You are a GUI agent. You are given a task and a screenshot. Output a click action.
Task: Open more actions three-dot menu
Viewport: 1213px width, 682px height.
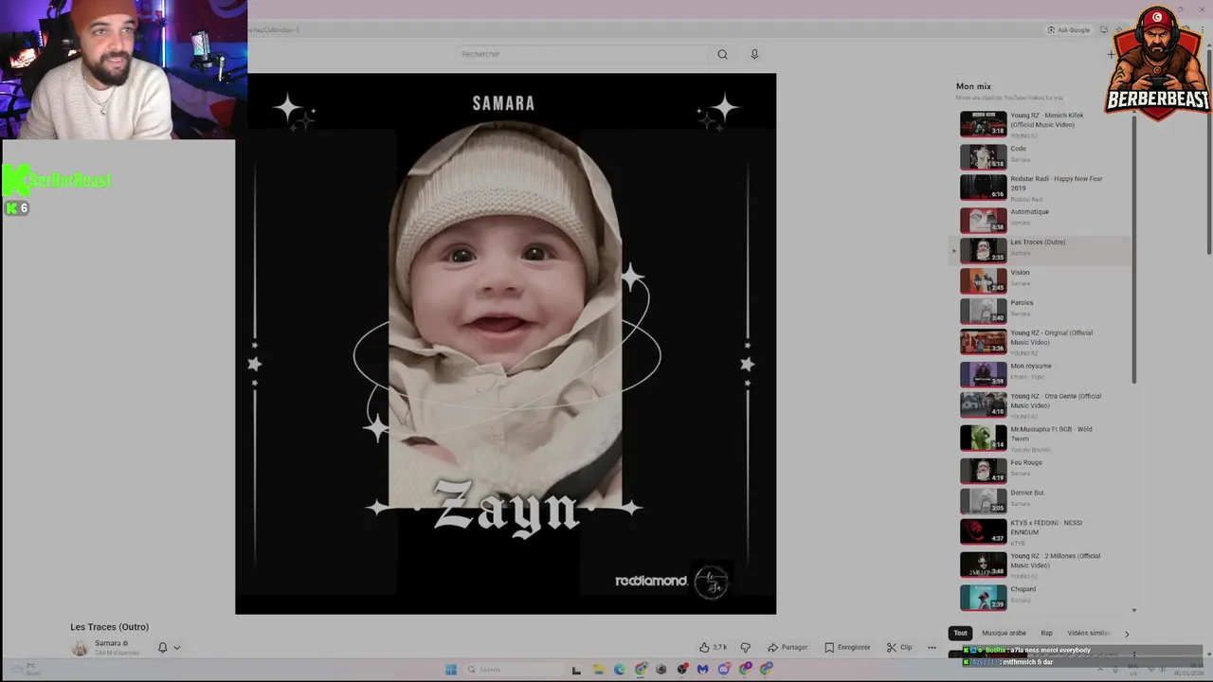click(x=932, y=647)
